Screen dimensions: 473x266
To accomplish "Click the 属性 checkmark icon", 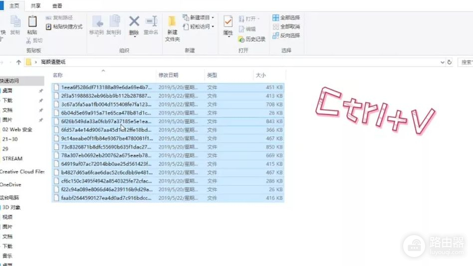I will [228, 22].
